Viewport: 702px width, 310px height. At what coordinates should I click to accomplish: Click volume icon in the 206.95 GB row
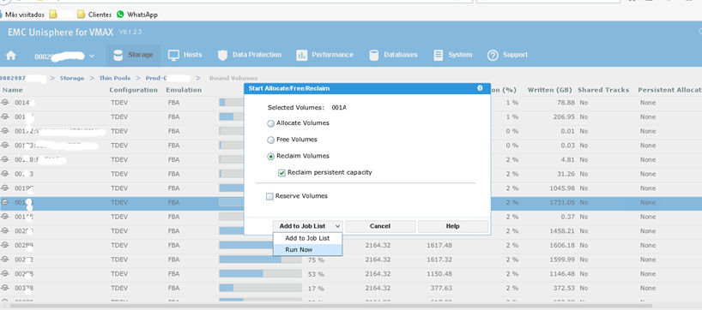[x=5, y=117]
